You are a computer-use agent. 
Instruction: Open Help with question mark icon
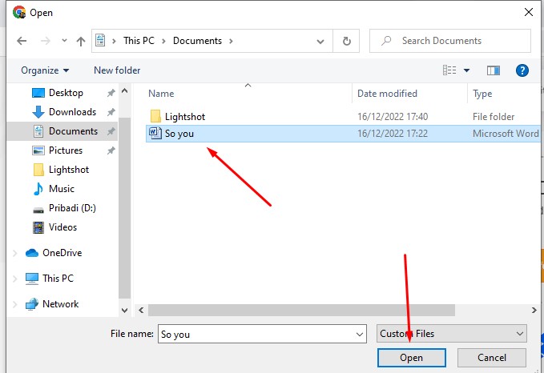pyautogui.click(x=522, y=70)
